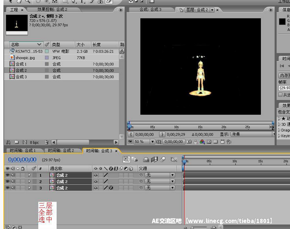
Task: Switch to 时间轴: 合成 1 tab
Action: pyautogui.click(x=23, y=151)
